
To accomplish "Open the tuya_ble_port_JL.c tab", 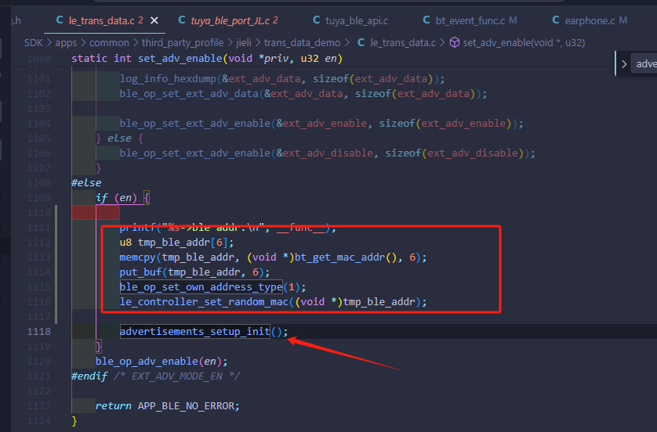I will [x=228, y=20].
